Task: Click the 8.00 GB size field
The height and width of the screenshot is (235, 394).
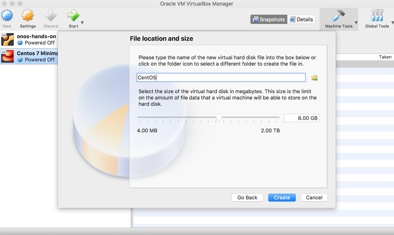Action: coord(301,118)
